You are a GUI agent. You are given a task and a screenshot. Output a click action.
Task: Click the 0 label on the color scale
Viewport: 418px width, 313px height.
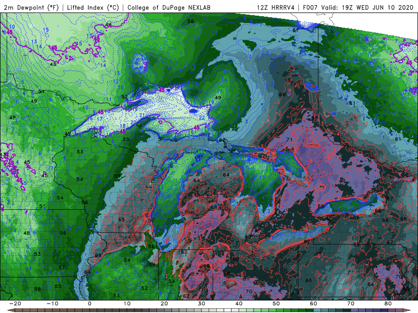[89, 304]
